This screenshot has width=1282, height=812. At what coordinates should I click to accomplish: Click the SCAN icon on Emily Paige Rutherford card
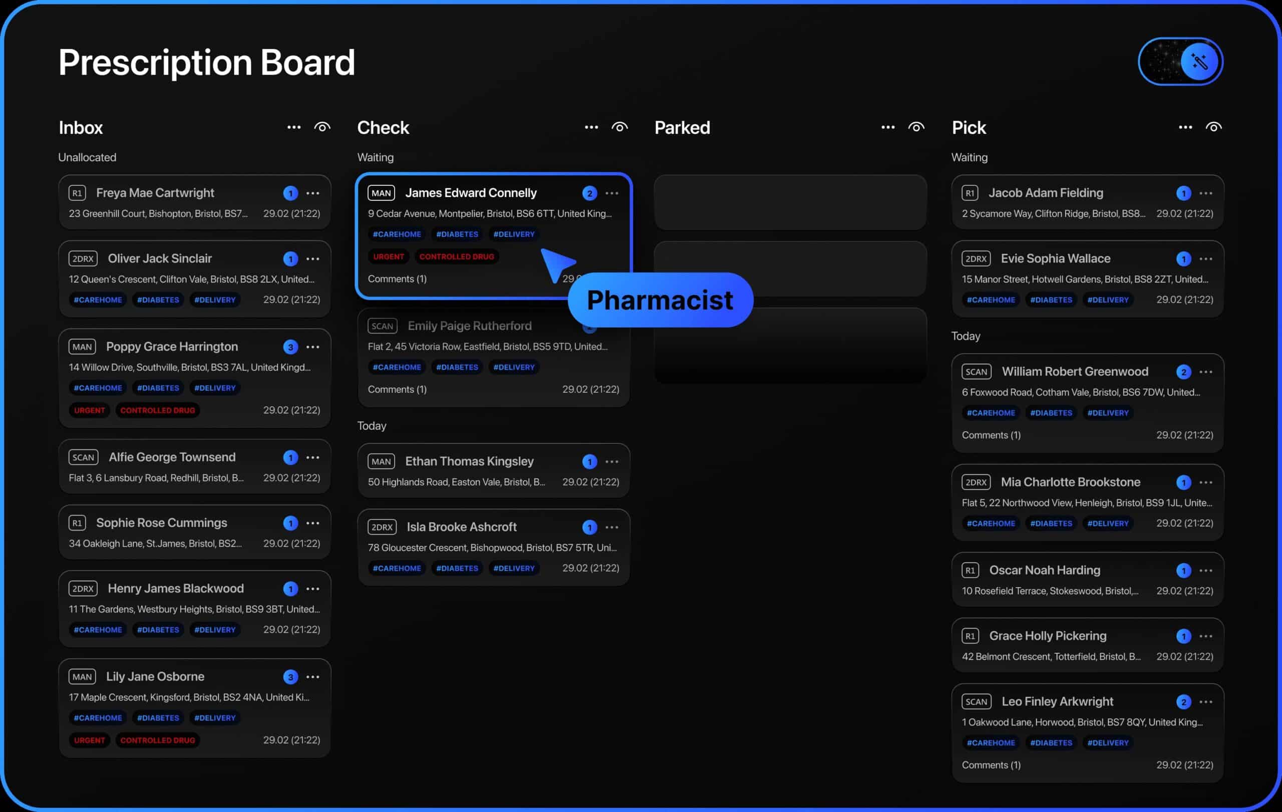coord(381,326)
